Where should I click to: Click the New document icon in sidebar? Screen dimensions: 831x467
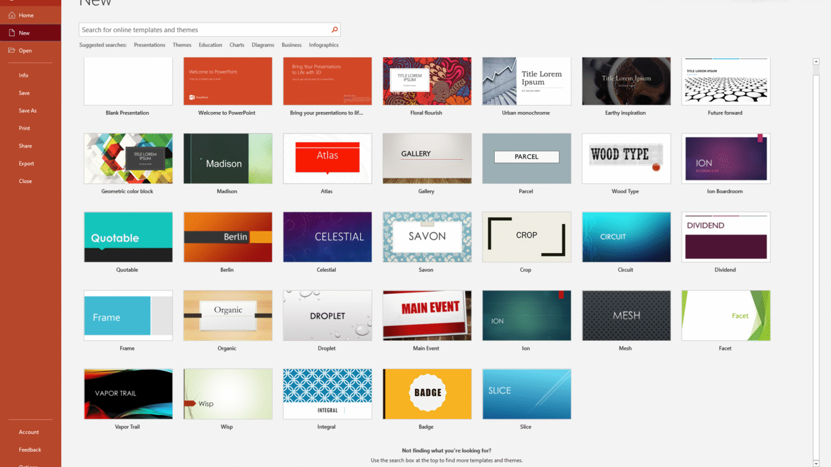12,33
